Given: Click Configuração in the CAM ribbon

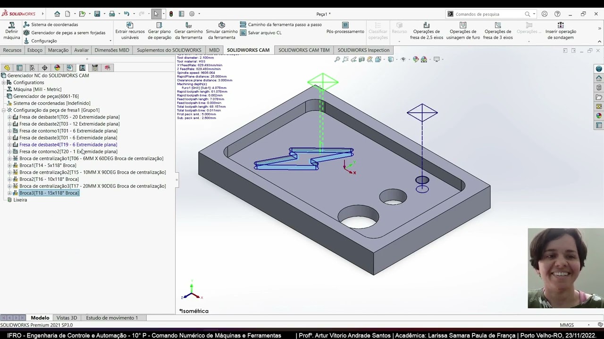Looking at the screenshot, I should pos(40,41).
